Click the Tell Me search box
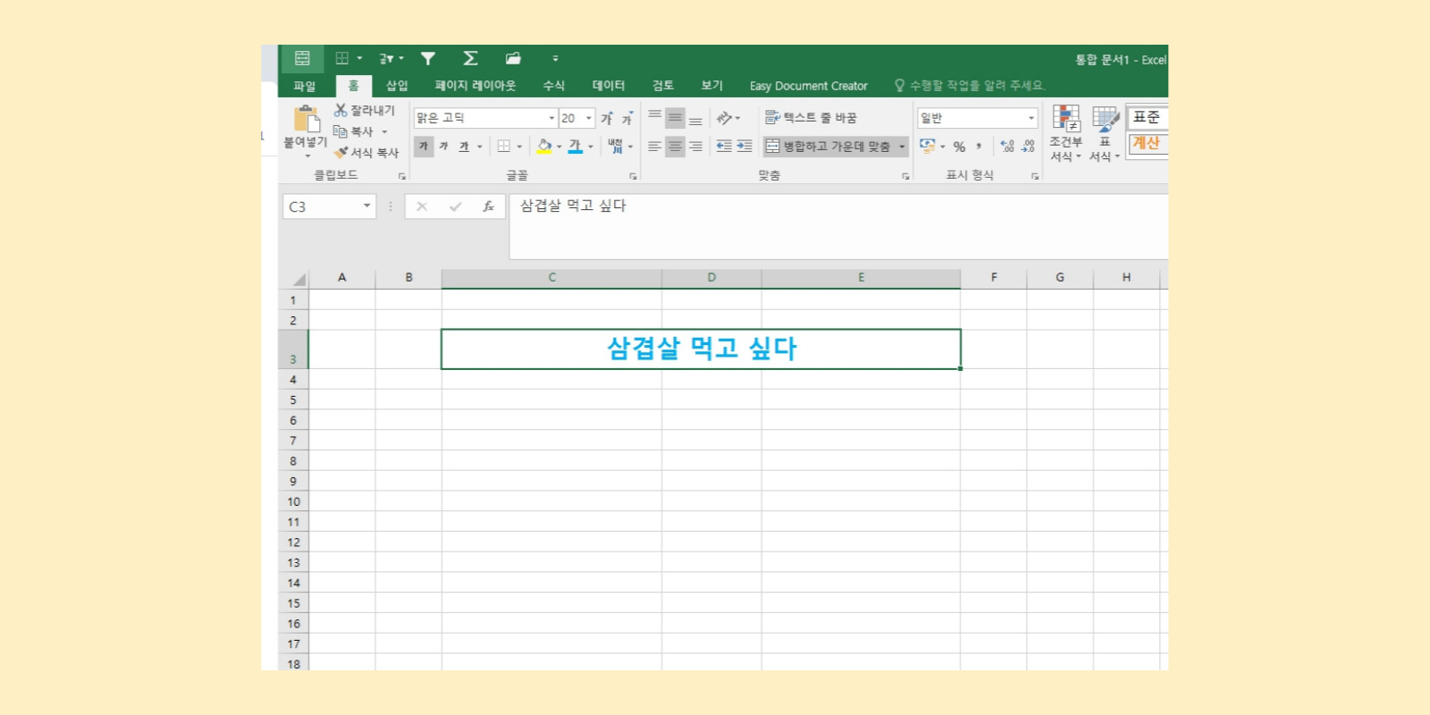 [x=970, y=86]
